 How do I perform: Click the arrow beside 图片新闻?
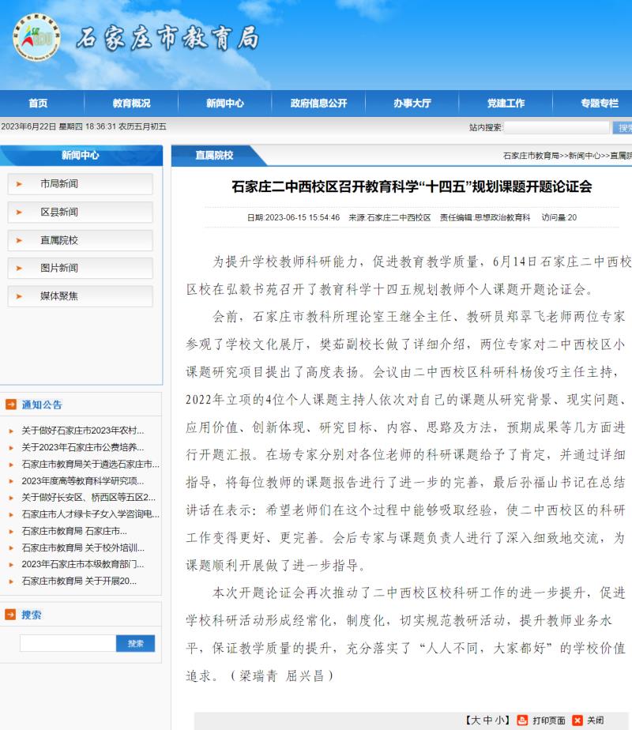[19, 269]
